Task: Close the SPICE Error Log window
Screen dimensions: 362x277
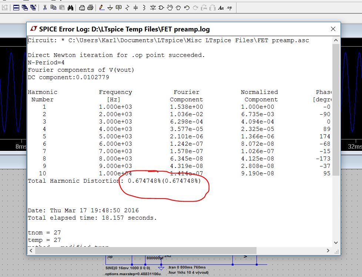Action: (x=333, y=29)
